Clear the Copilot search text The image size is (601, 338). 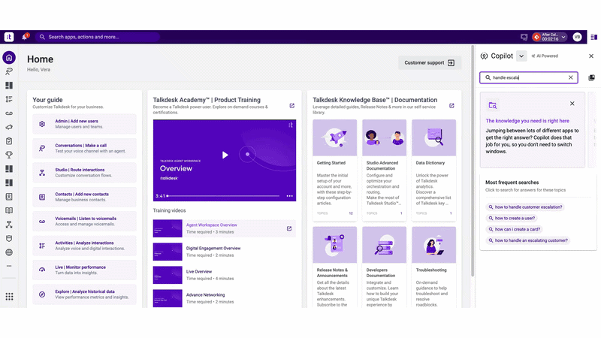(x=571, y=77)
